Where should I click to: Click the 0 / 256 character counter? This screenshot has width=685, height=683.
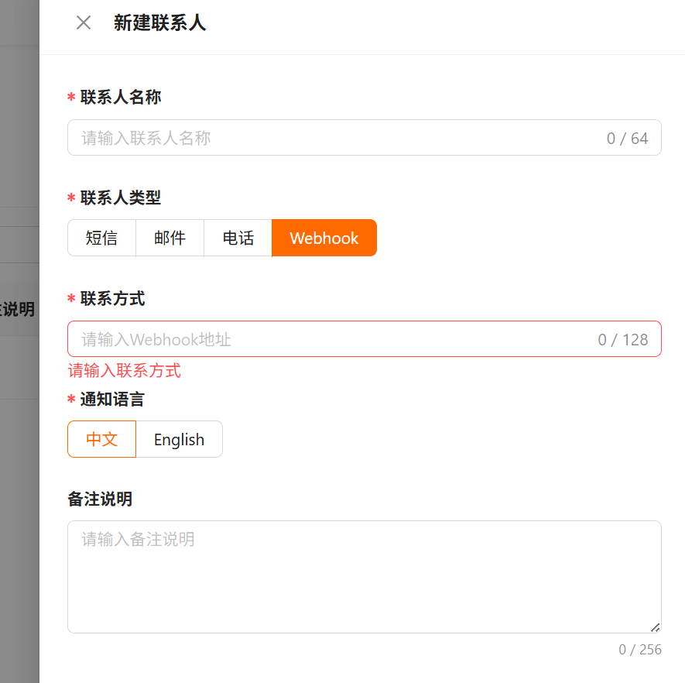tap(641, 649)
